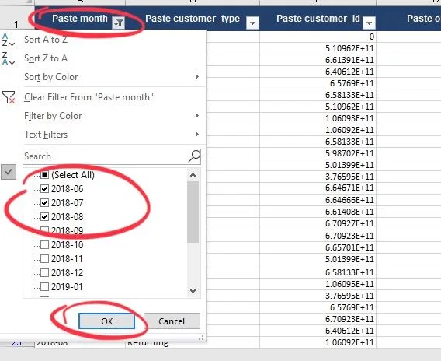Confirm the filter with OK
The width and height of the screenshot is (441, 361).
click(106, 321)
